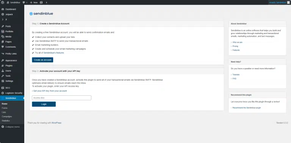Open the Forms submenu
The width and height of the screenshot is (291, 143).
point(5,108)
